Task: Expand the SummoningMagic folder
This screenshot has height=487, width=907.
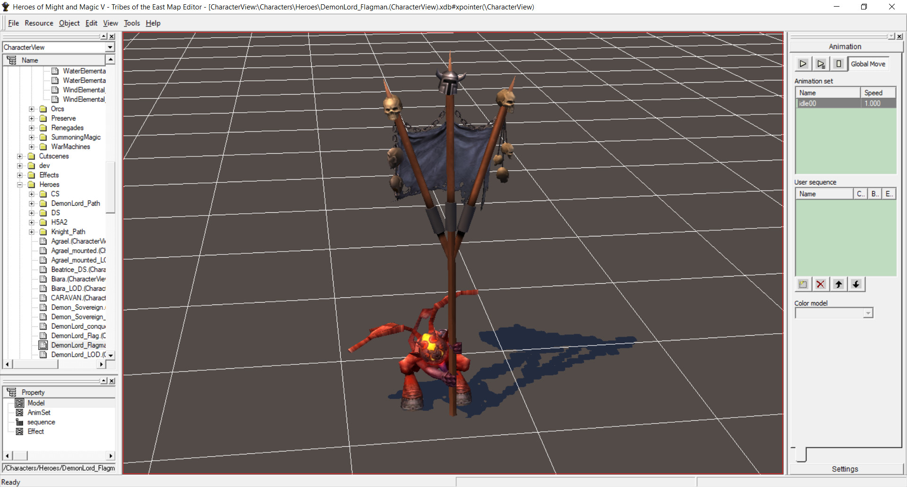Action: (32, 137)
